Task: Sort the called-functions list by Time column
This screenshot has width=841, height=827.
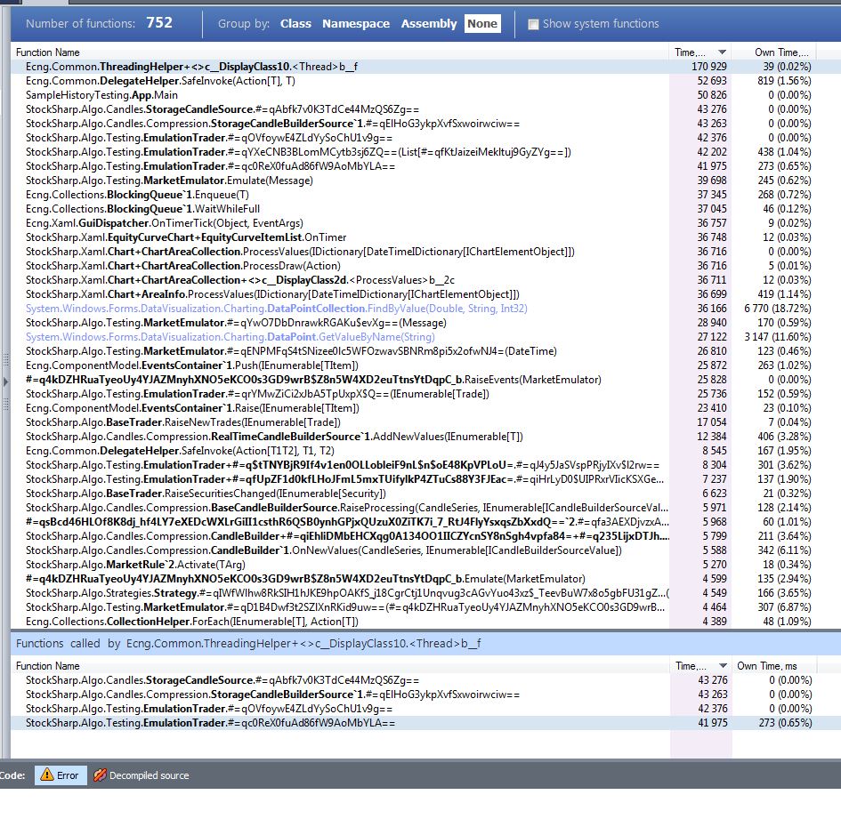Action: [x=700, y=666]
